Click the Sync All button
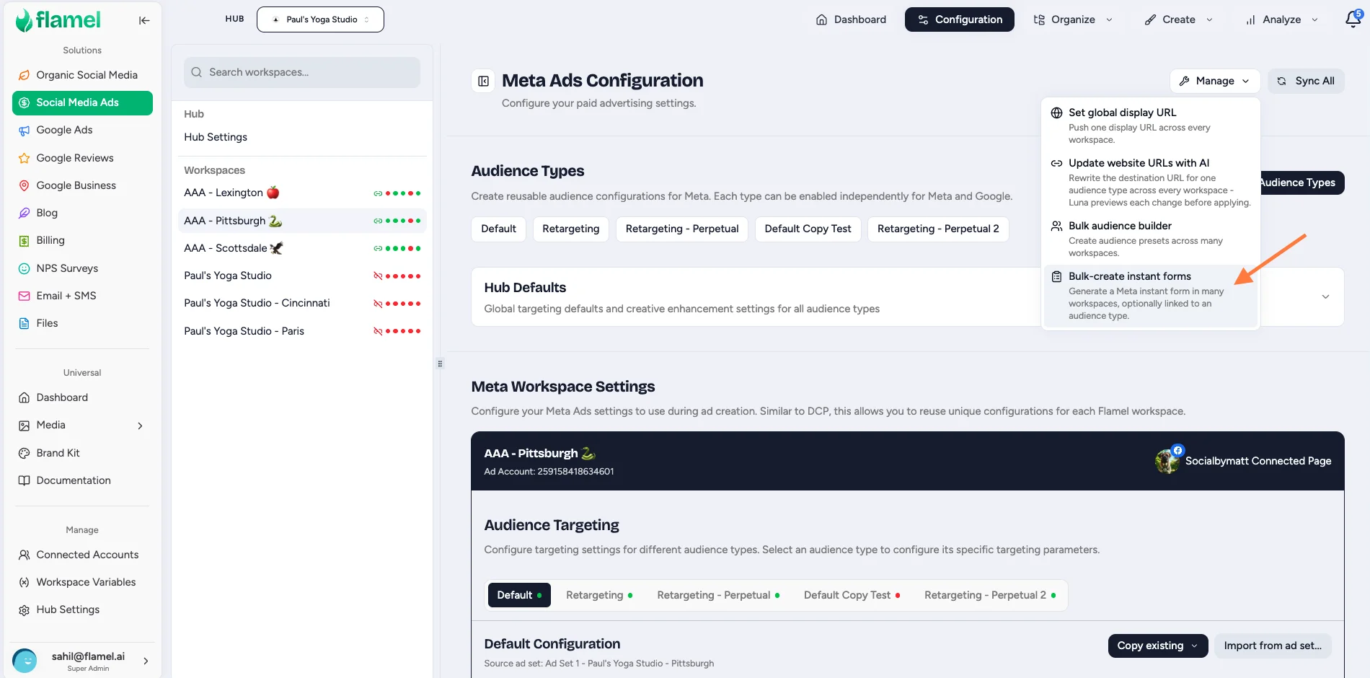Image resolution: width=1370 pixels, height=678 pixels. click(1306, 81)
